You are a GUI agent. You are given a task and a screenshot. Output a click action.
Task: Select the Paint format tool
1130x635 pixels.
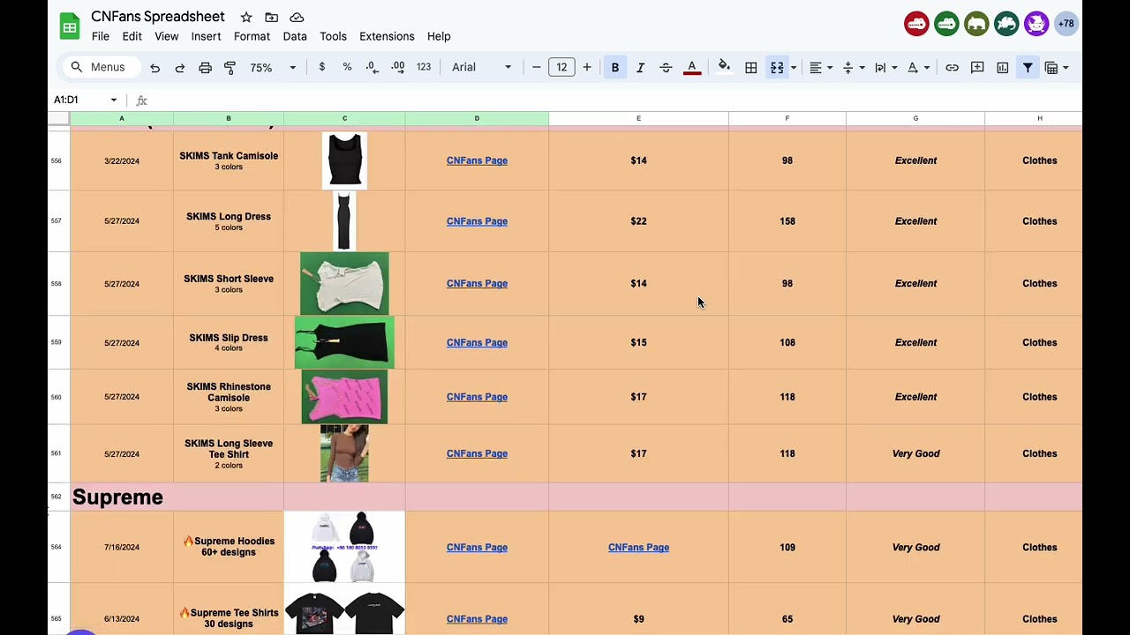[230, 68]
